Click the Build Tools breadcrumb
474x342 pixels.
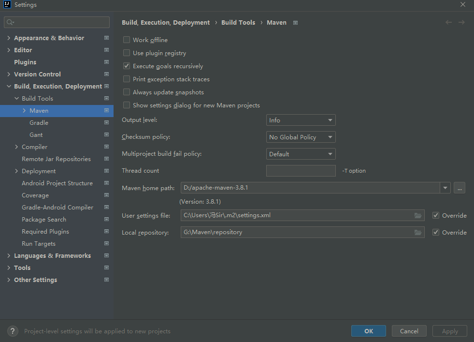coord(238,23)
